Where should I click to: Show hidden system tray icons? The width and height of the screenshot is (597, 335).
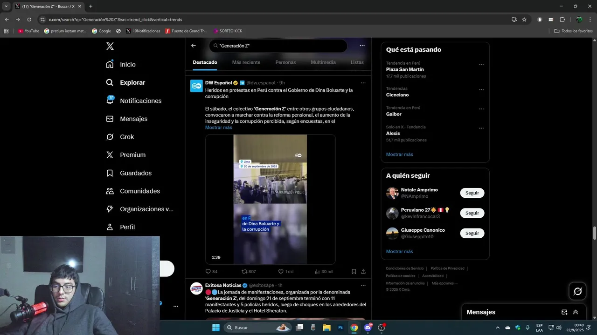tap(497, 328)
